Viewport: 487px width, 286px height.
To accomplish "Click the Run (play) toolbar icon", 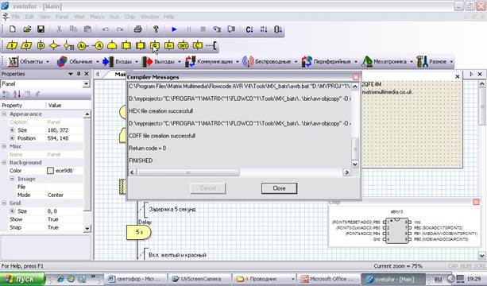I will 174,29.
